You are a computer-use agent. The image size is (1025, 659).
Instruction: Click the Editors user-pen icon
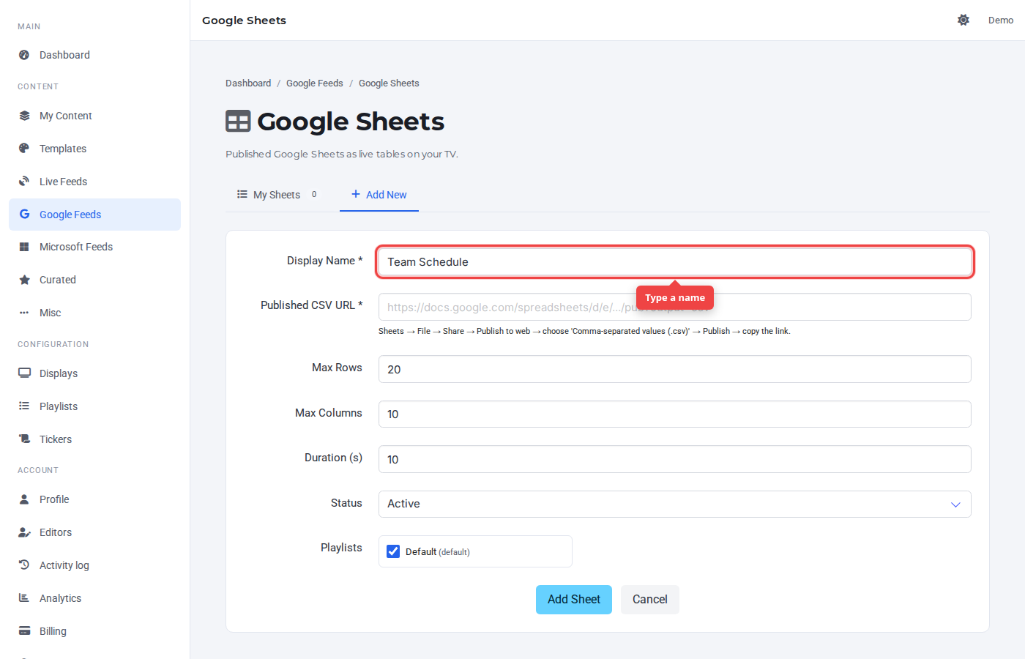[24, 532]
